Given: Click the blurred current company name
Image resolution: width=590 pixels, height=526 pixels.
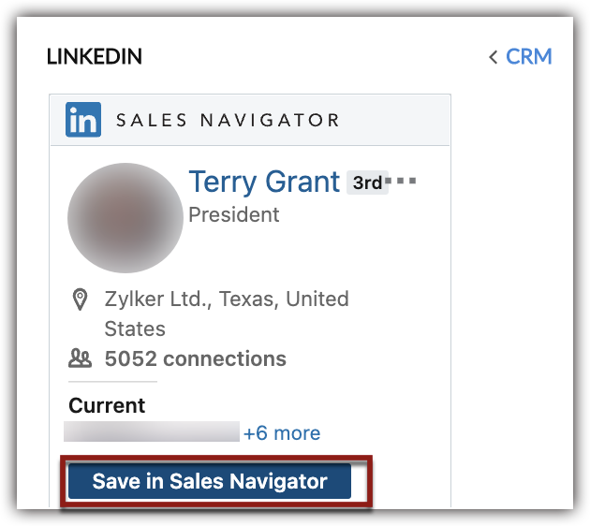Looking at the screenshot, I should tap(152, 431).
